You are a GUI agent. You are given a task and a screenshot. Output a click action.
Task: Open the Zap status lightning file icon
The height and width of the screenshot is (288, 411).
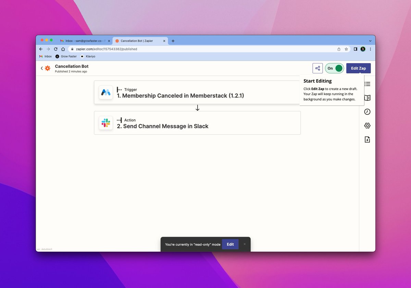point(367,140)
